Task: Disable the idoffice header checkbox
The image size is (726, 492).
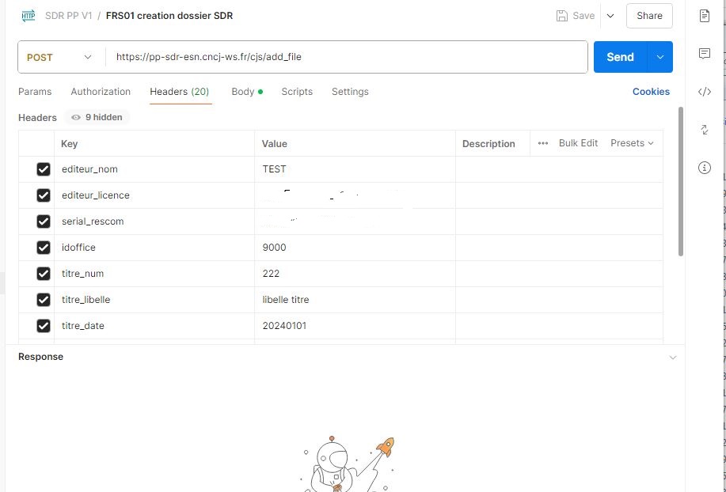Action: [x=44, y=248]
